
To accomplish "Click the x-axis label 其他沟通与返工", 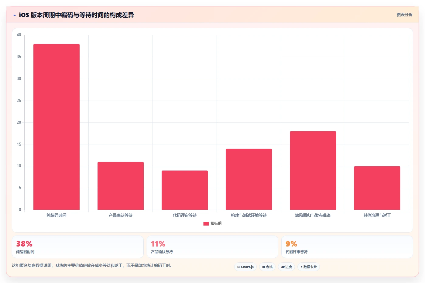I will point(377,215).
